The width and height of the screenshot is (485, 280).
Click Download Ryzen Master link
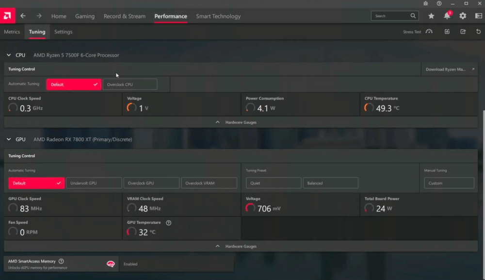pyautogui.click(x=446, y=69)
